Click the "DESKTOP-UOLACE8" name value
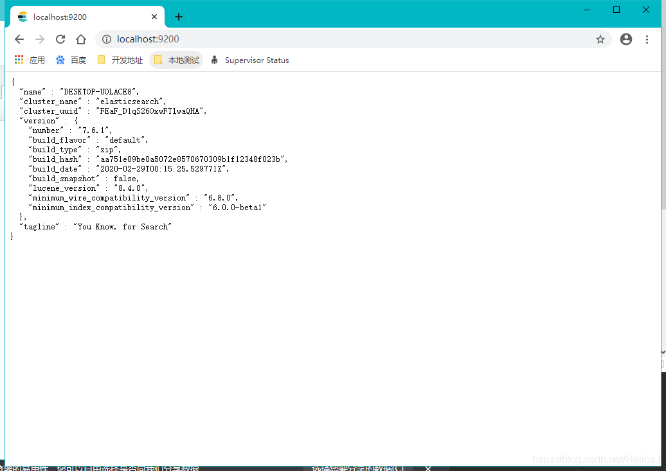The height and width of the screenshot is (471, 666). [x=98, y=92]
